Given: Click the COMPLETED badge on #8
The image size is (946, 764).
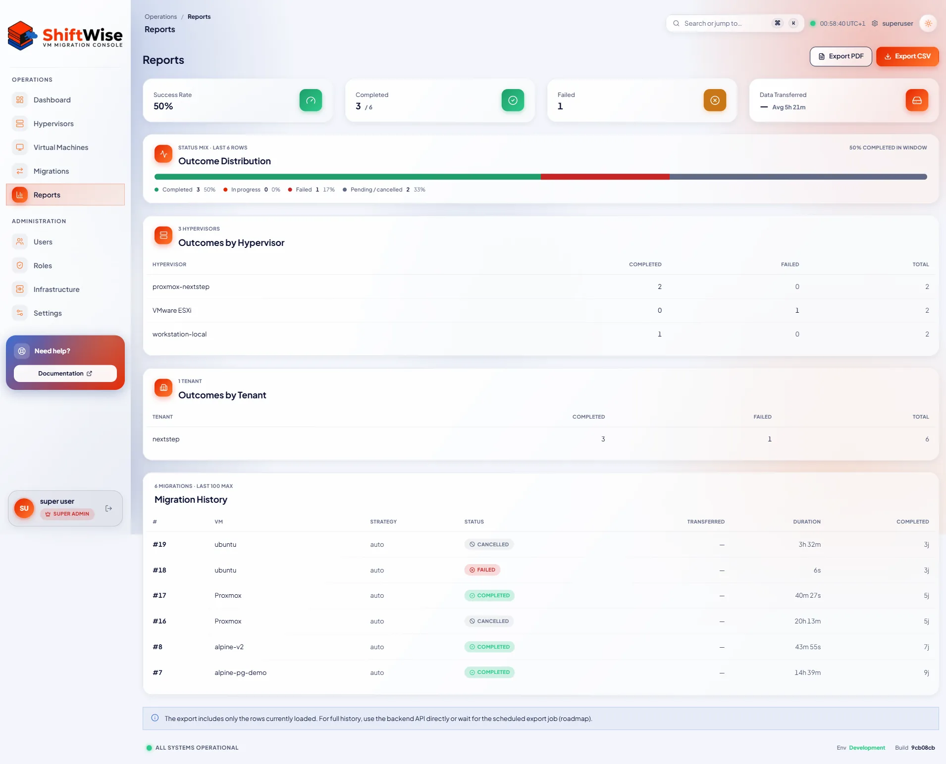Looking at the screenshot, I should click(x=489, y=647).
